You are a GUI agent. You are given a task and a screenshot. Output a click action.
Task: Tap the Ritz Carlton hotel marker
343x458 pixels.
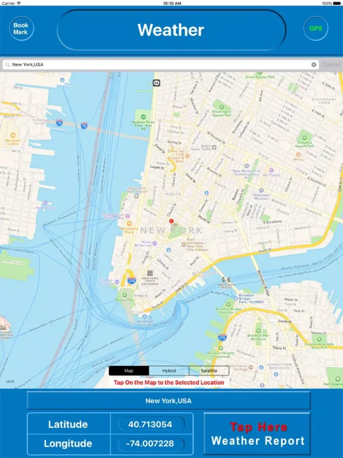pos(117,282)
